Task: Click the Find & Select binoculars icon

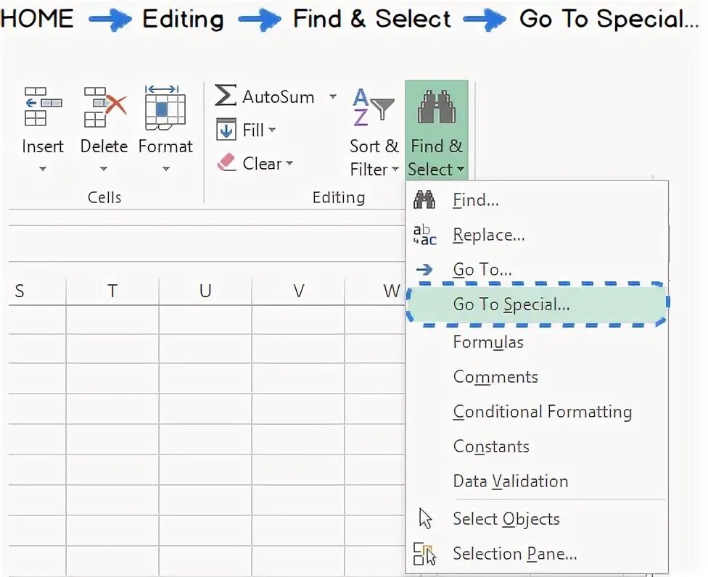Action: pos(436,107)
